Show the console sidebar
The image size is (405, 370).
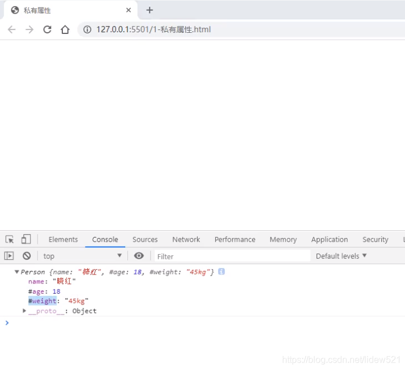9,256
